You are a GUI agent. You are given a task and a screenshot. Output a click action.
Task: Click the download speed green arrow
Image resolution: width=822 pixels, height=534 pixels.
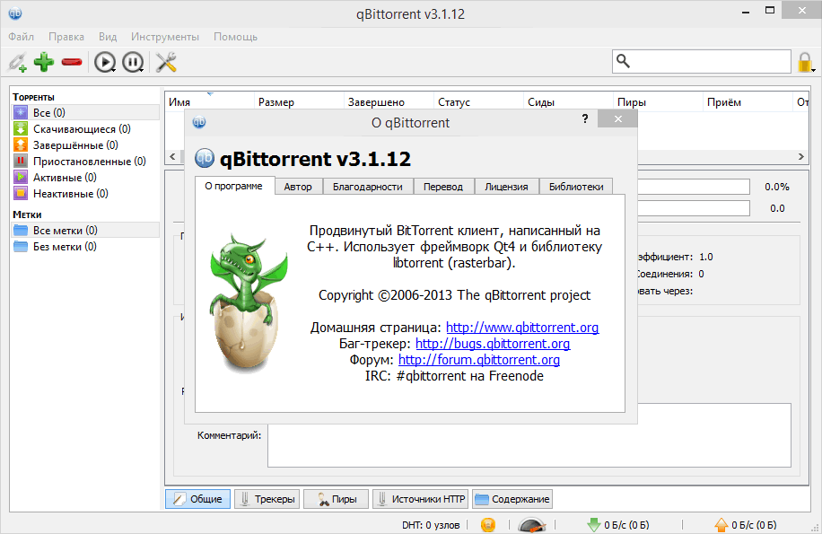594,524
